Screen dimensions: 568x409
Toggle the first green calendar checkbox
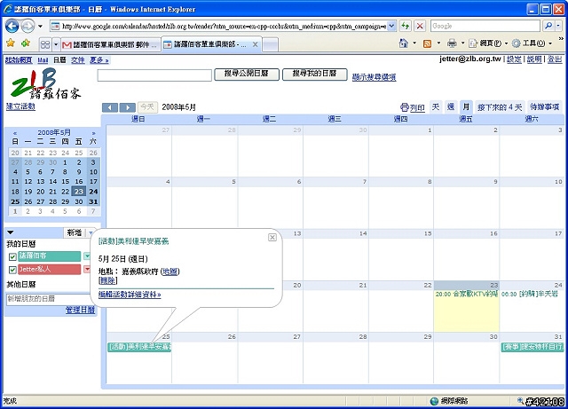click(x=12, y=256)
